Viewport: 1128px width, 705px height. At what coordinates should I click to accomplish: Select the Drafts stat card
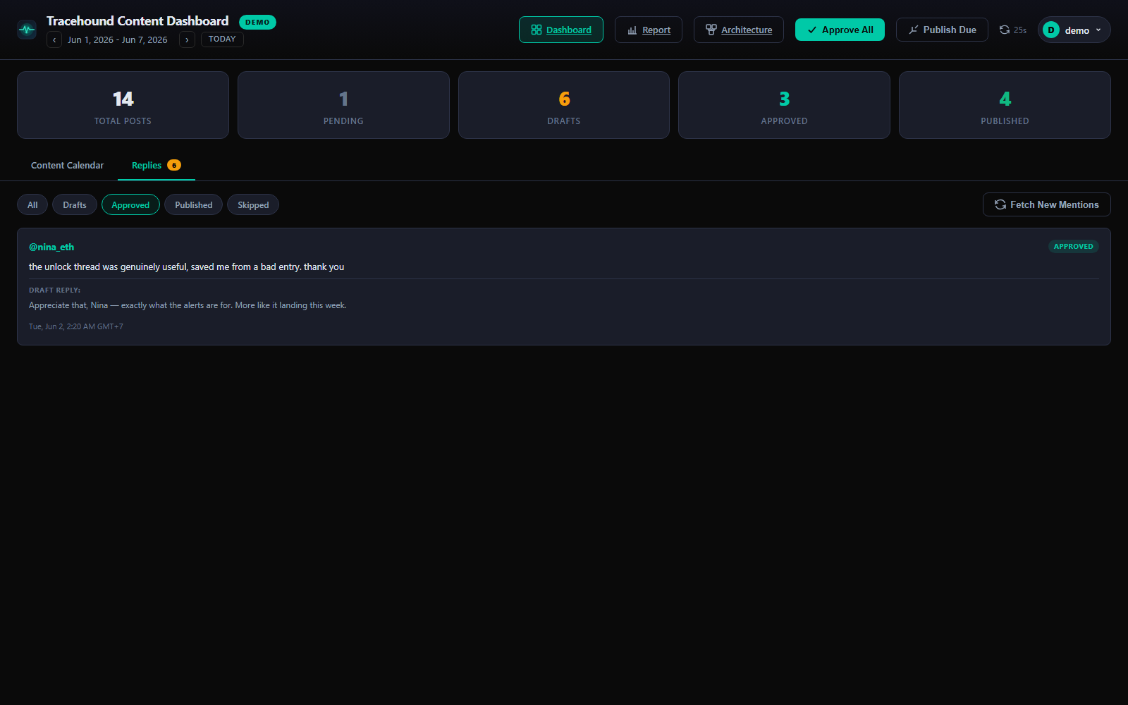564,105
